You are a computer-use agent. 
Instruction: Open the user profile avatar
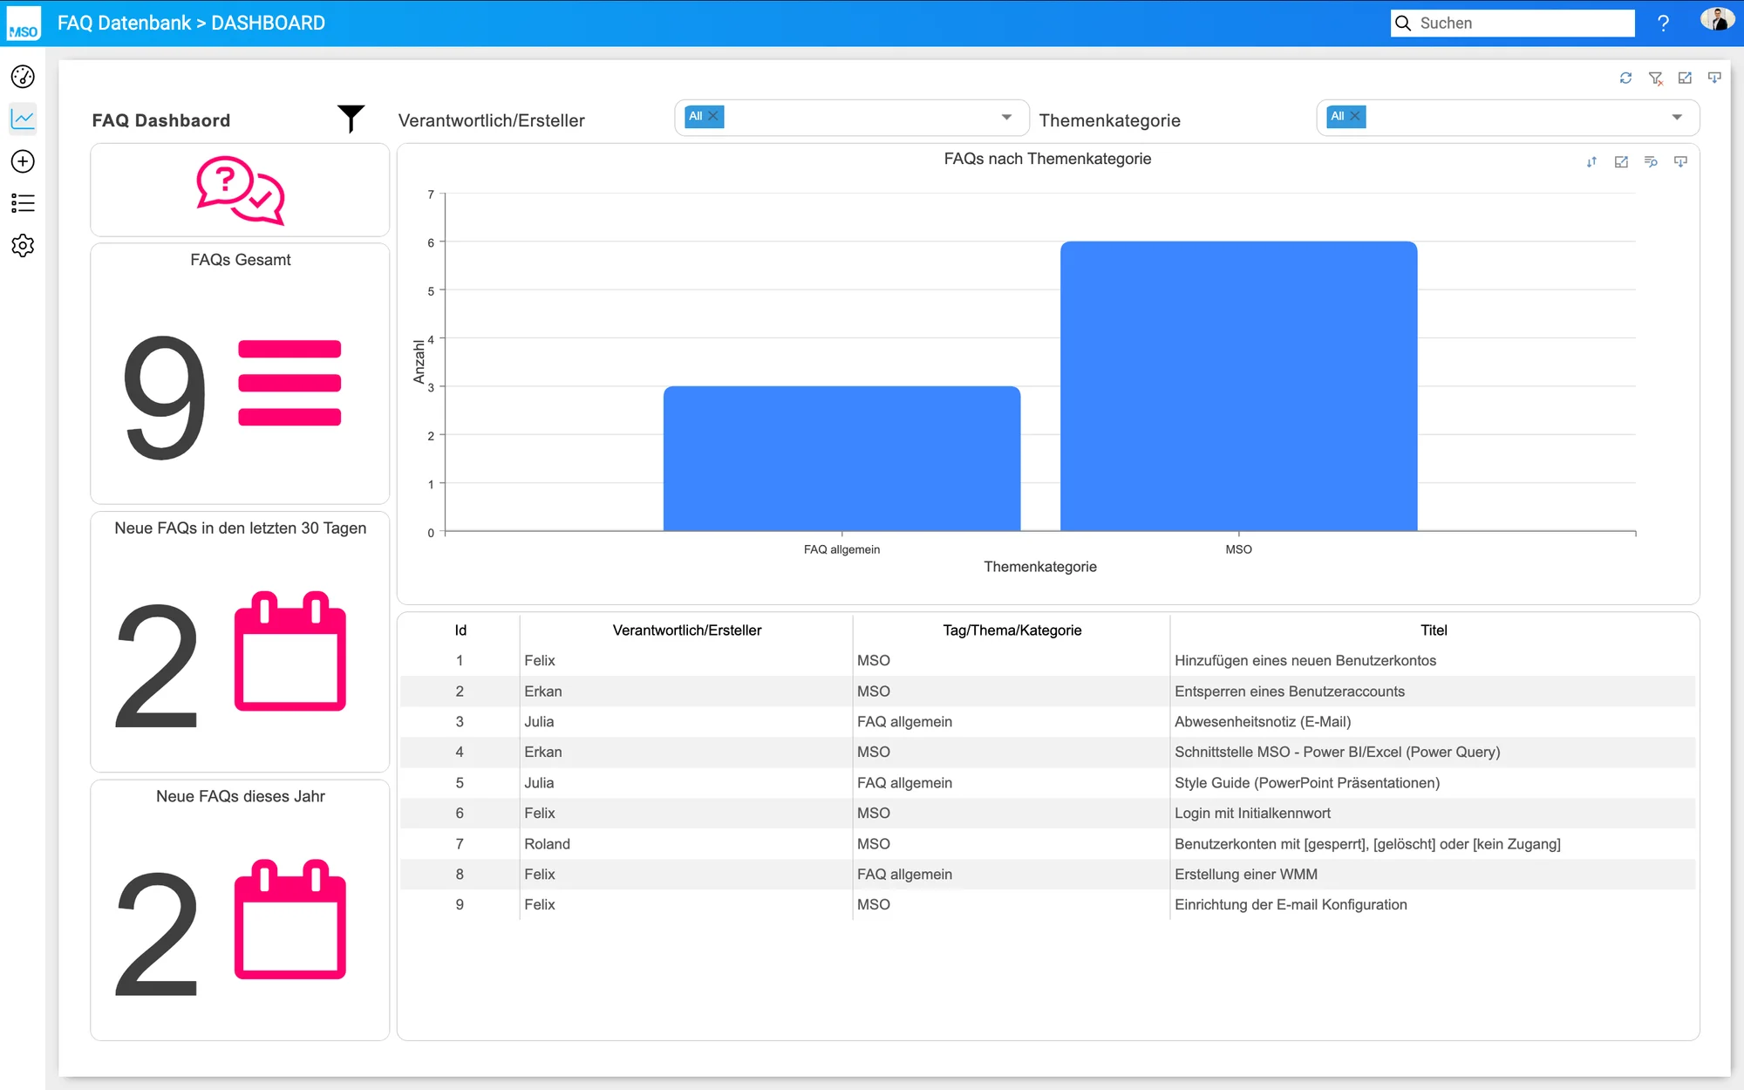(1717, 21)
